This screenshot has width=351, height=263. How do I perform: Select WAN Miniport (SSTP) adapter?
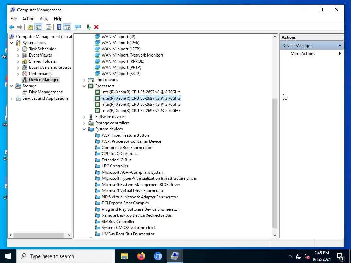pyautogui.click(x=121, y=74)
